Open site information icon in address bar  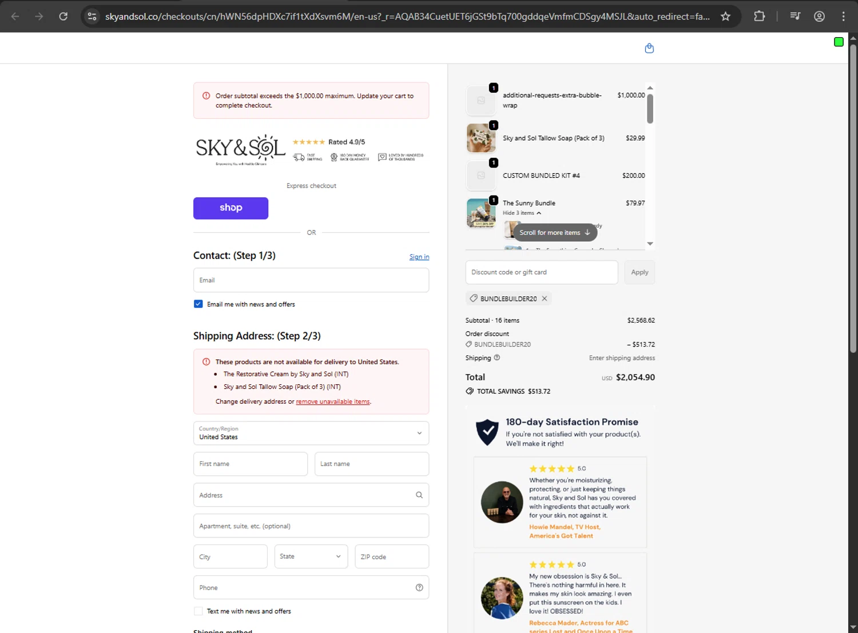[92, 17]
